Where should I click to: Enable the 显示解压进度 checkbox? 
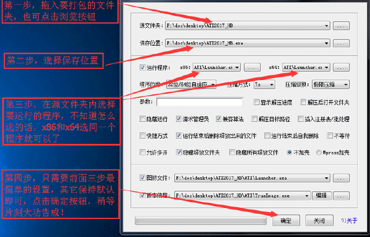tap(256, 102)
